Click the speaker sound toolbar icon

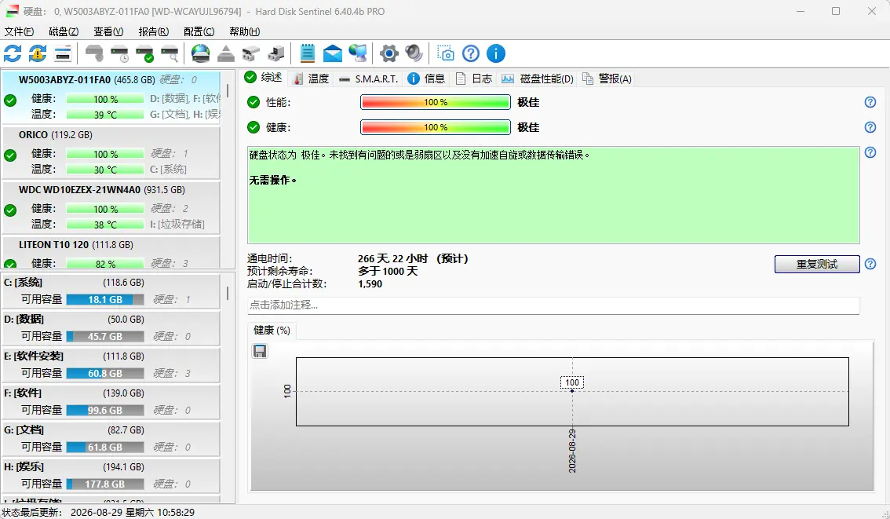click(x=414, y=54)
